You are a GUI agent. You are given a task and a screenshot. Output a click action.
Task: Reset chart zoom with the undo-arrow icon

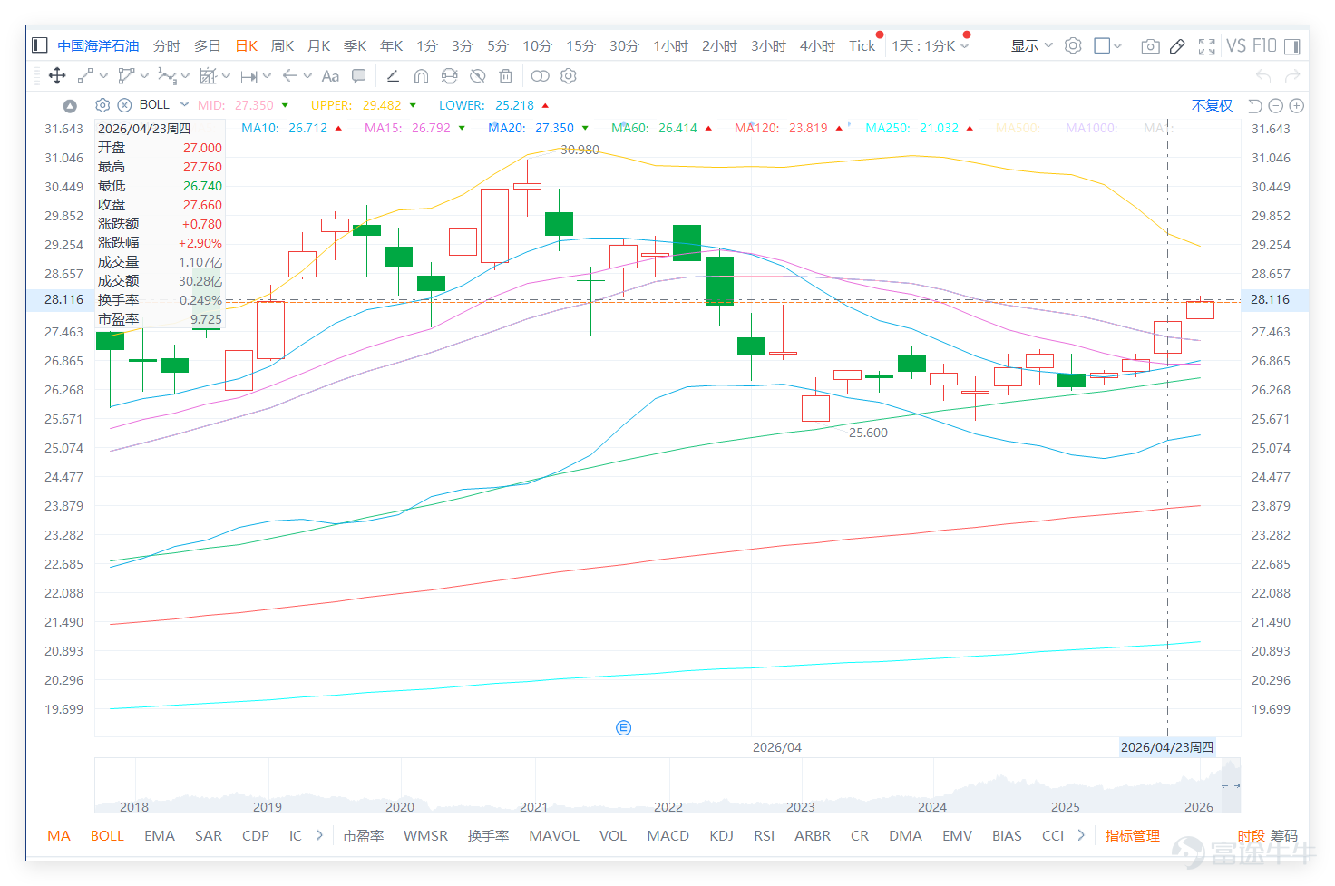point(1255,106)
